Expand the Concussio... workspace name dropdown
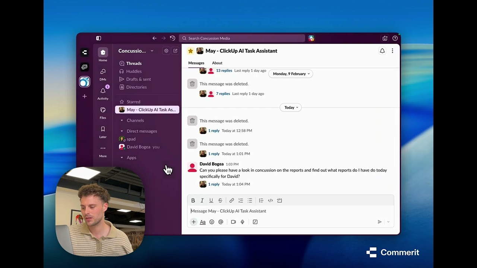This screenshot has width=477, height=268. point(136,51)
